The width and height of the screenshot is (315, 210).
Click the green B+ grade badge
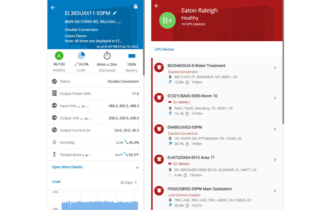click(167, 20)
